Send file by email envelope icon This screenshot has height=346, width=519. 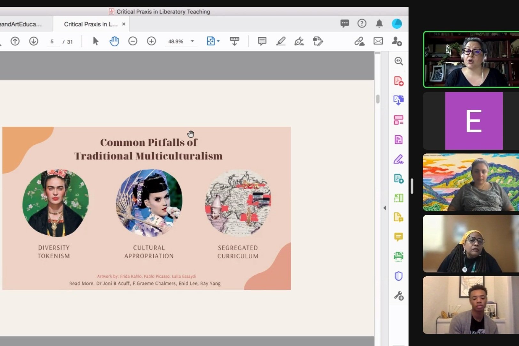(378, 41)
